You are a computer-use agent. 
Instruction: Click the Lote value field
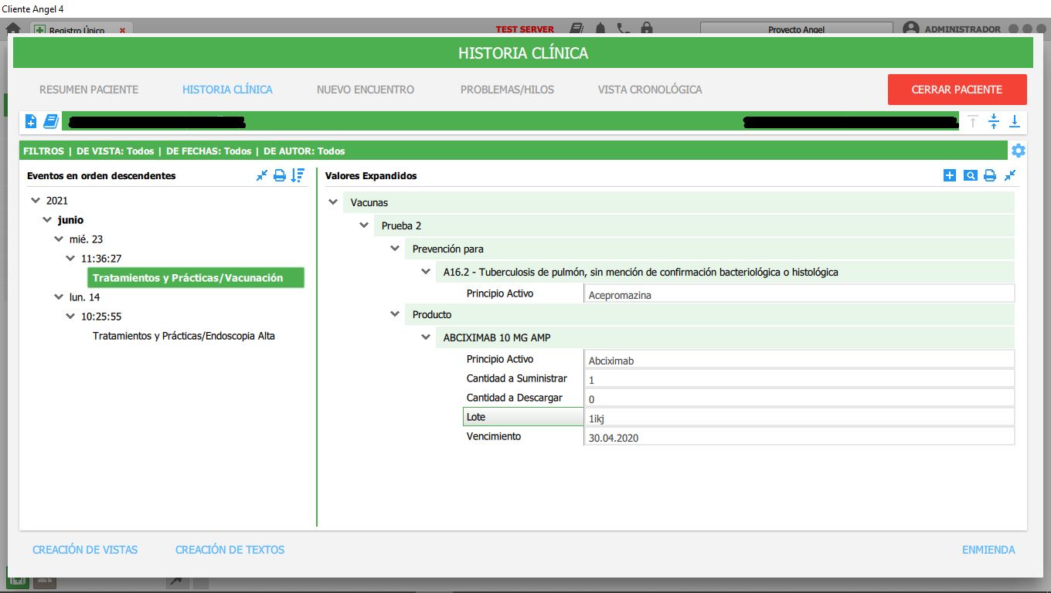(798, 418)
